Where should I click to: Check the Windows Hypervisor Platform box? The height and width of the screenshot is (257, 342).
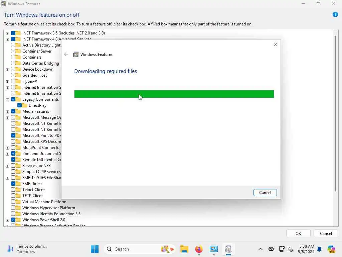[13, 207]
